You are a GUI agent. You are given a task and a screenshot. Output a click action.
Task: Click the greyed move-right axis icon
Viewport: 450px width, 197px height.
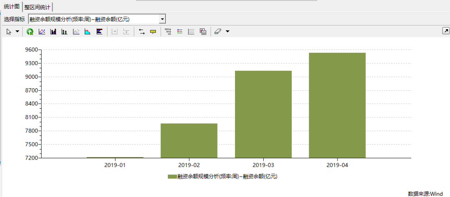coord(115,32)
